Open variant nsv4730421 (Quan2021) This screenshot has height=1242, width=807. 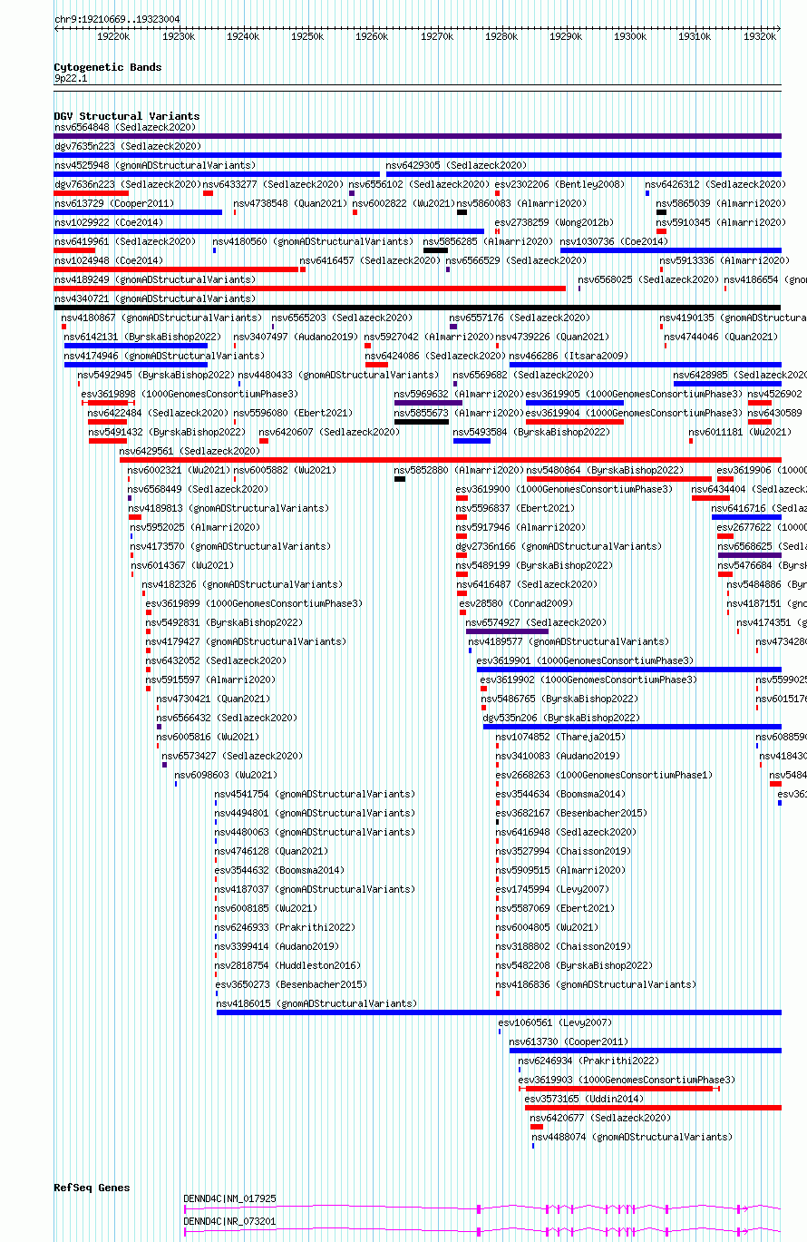(x=213, y=699)
